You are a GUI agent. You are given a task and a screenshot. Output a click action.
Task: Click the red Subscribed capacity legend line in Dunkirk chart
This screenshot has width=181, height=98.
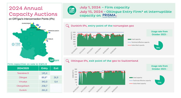pos(129,45)
